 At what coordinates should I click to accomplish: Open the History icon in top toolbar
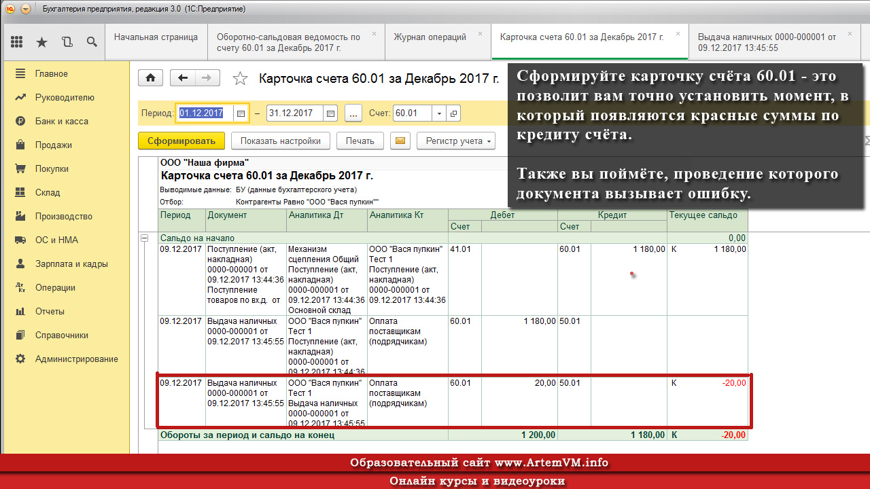67,42
